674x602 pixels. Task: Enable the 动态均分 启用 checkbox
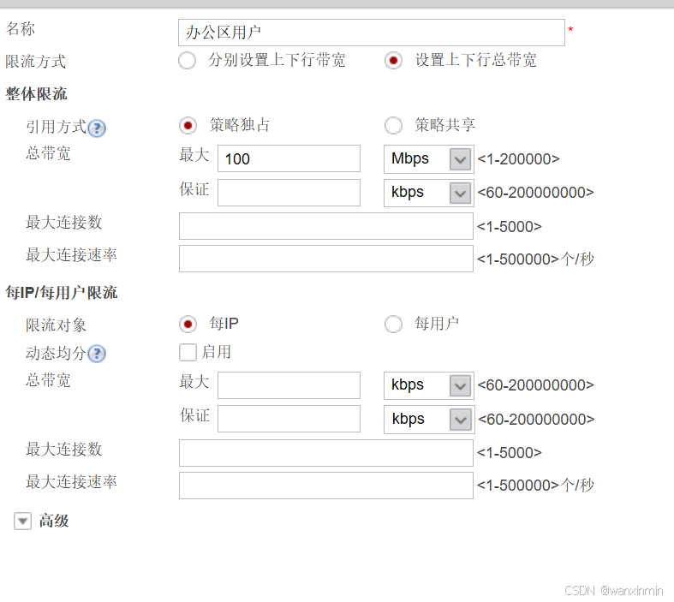coord(188,352)
